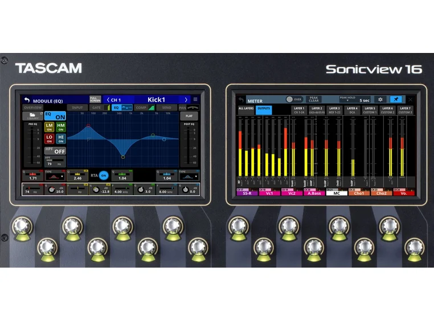Select the LAYER 6 CUSTOM 2 tab
The height and width of the screenshot is (320, 434).
(388, 110)
